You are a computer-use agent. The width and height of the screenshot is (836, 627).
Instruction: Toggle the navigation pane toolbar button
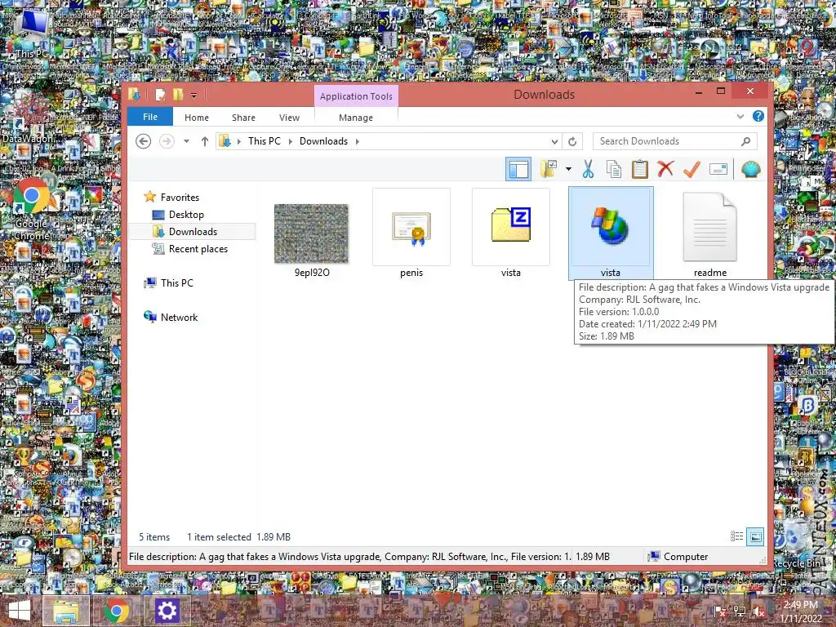click(x=518, y=170)
